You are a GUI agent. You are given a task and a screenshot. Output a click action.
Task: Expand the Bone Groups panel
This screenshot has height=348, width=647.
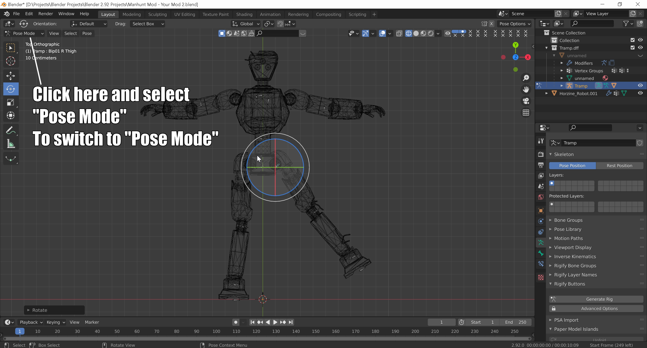pos(568,220)
